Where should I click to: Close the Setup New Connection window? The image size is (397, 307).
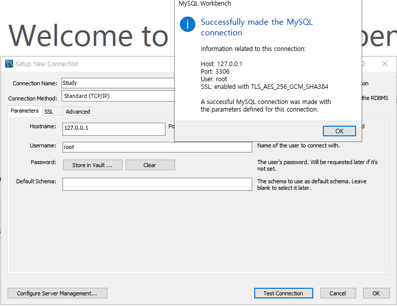click(384, 64)
